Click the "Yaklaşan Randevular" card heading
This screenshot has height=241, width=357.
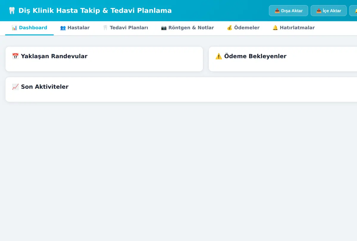(x=50, y=56)
